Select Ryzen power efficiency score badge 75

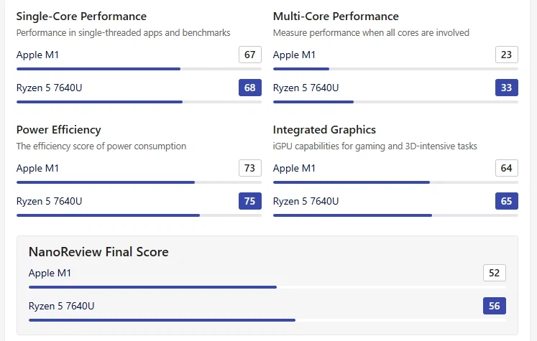click(x=250, y=202)
